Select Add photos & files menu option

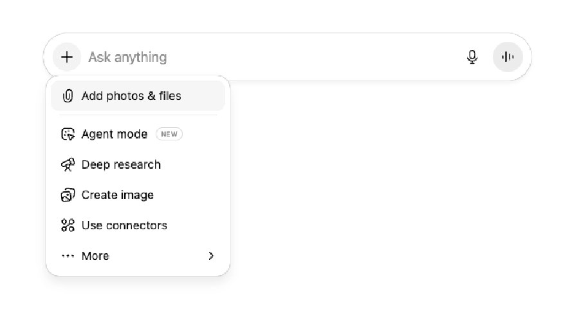pos(131,96)
